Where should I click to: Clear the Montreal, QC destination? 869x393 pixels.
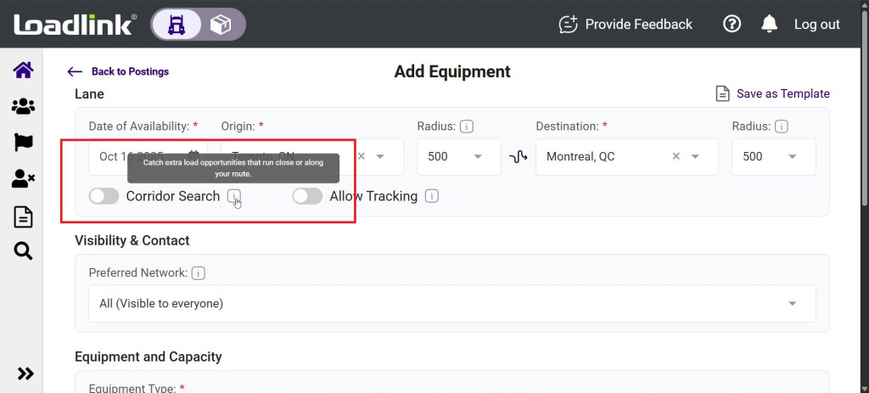676,157
